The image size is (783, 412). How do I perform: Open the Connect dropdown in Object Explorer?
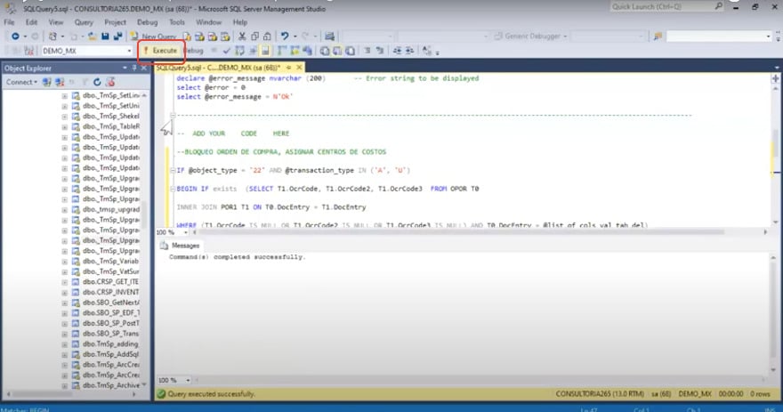(x=21, y=82)
